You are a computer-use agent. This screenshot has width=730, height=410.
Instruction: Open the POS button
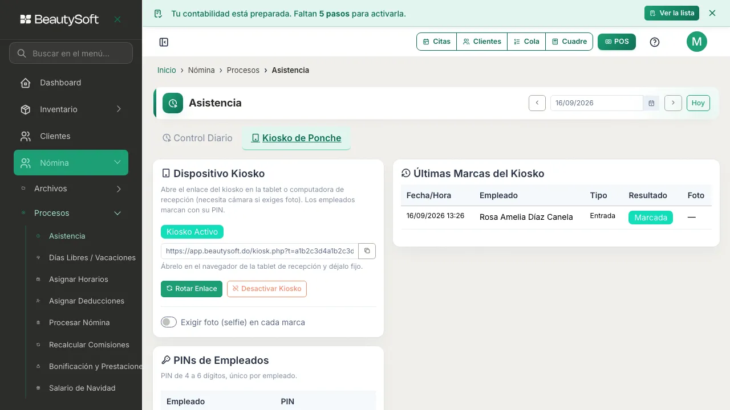click(617, 42)
